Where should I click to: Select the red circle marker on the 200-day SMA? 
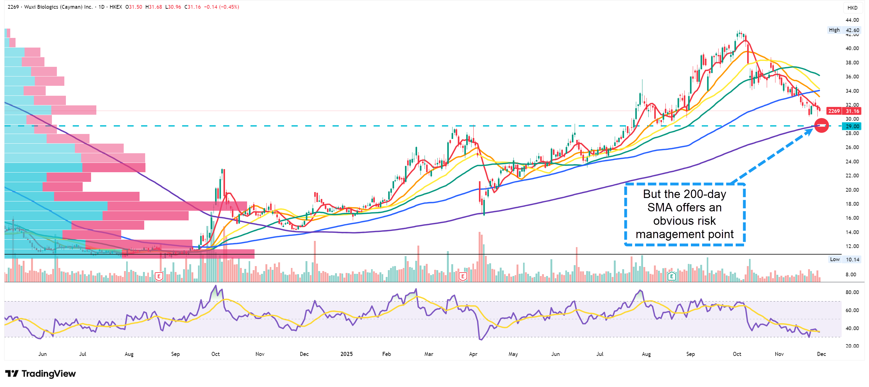coord(821,126)
